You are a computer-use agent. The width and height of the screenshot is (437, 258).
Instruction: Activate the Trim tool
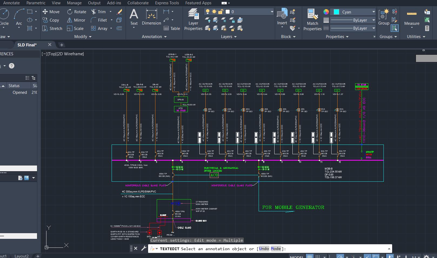click(x=98, y=12)
